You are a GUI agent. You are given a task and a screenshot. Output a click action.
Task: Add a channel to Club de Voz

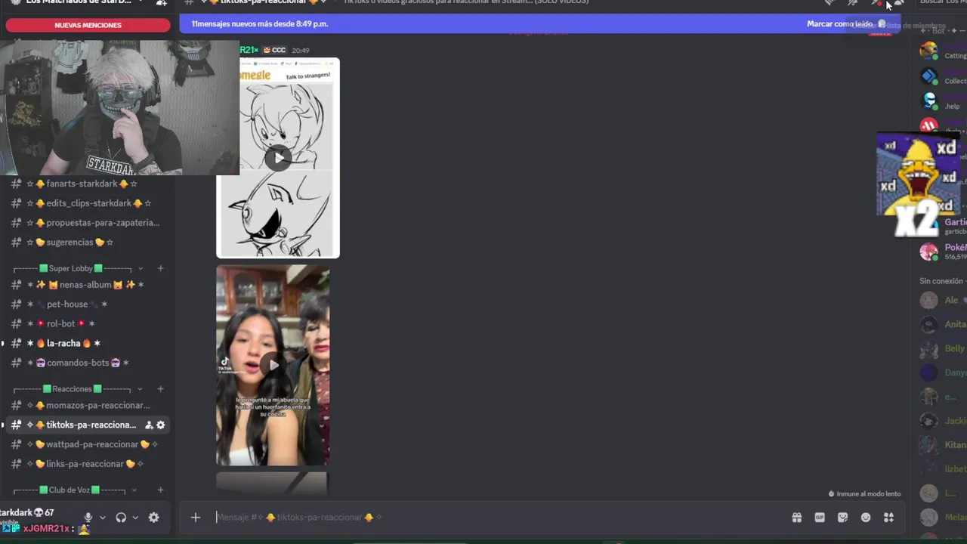pos(160,490)
